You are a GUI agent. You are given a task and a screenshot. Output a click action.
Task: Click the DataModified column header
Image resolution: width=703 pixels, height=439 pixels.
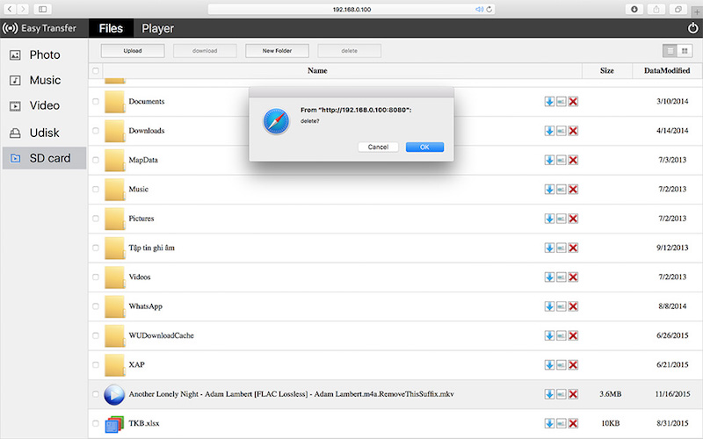click(667, 71)
